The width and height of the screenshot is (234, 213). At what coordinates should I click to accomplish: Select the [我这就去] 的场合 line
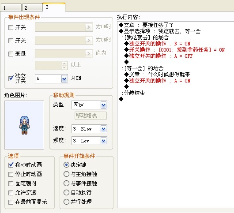click(x=145, y=37)
